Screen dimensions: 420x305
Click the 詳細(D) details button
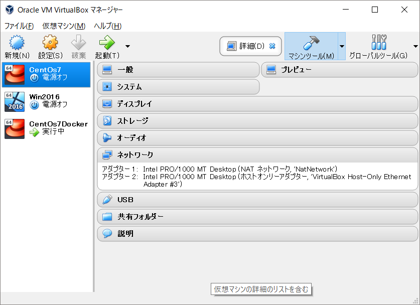(250, 46)
